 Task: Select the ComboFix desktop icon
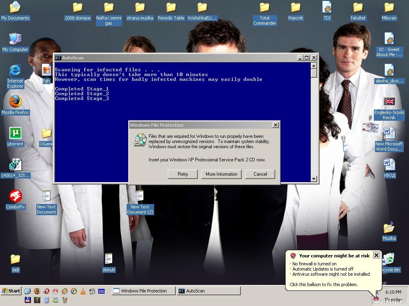coord(16,200)
